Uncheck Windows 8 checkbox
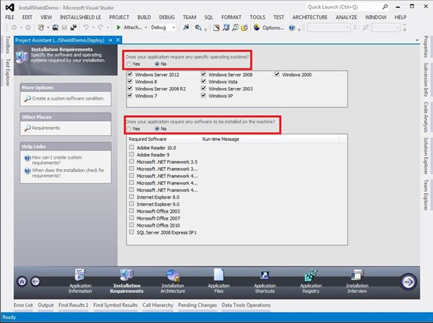This screenshot has width=433, height=323. click(x=130, y=81)
